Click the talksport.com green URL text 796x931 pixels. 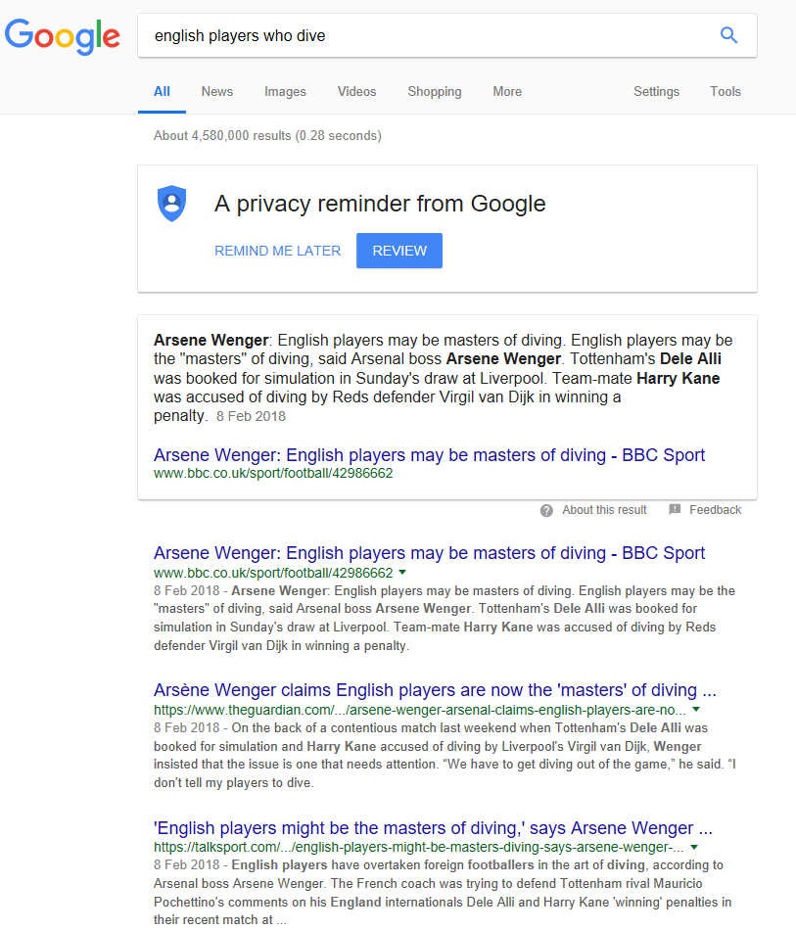pos(419,847)
